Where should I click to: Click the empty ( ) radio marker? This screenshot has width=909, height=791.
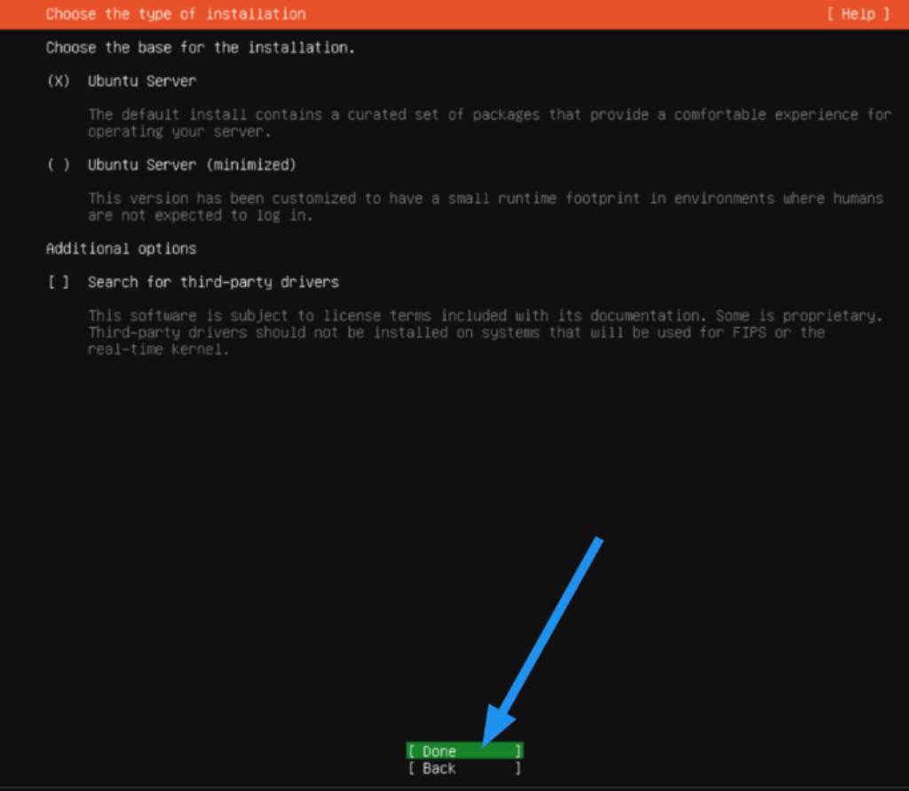point(58,164)
